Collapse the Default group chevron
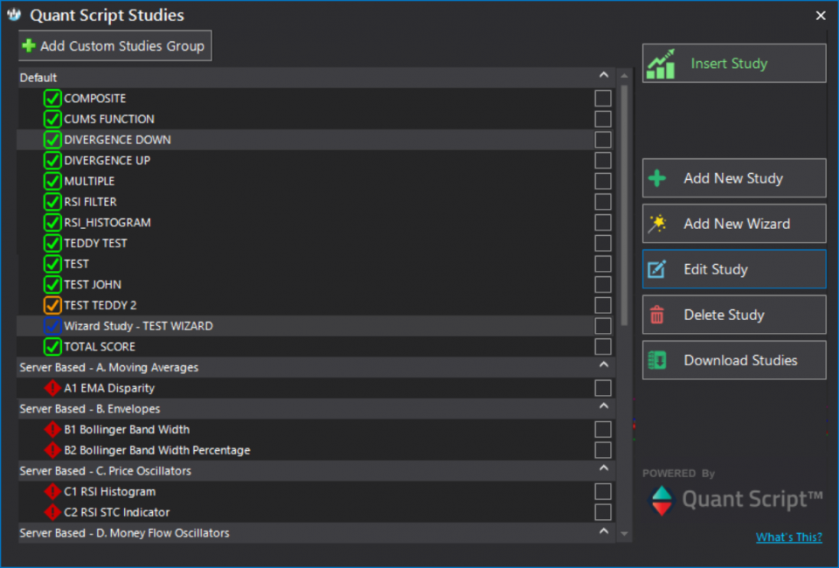 click(604, 75)
